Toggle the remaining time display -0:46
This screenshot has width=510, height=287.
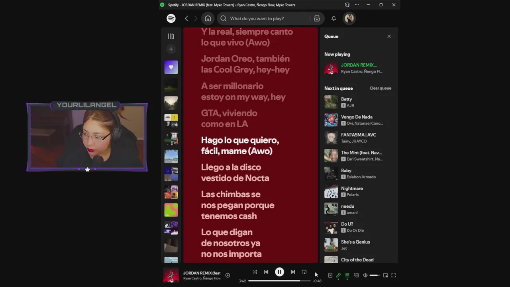tap(317, 281)
